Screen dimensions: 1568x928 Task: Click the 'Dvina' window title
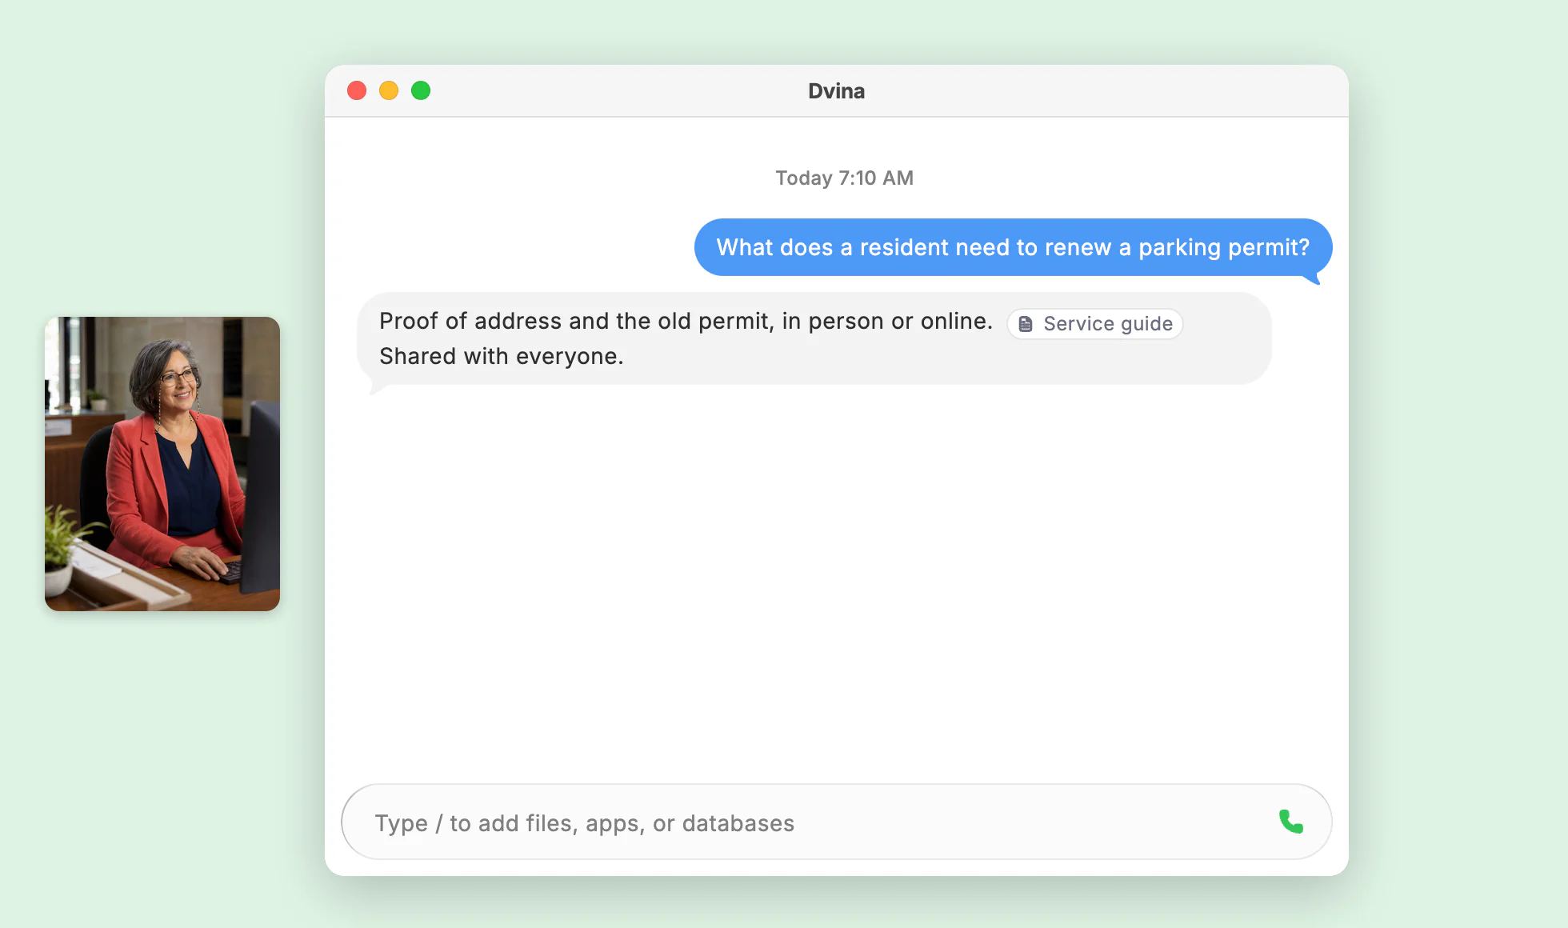click(836, 90)
